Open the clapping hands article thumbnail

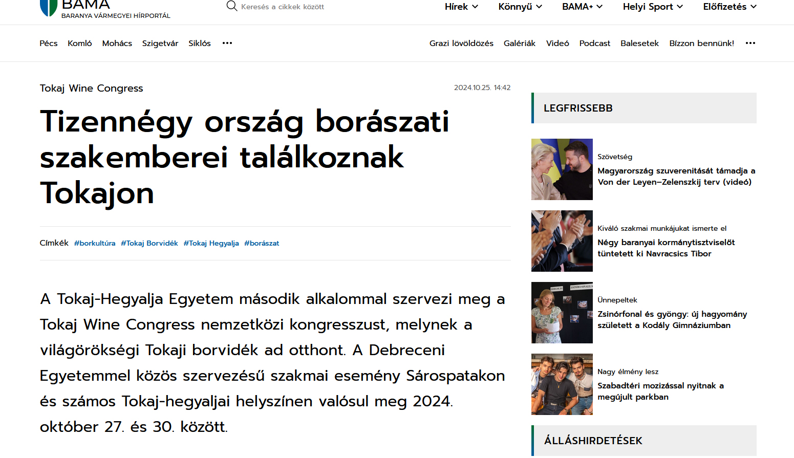pyautogui.click(x=562, y=241)
